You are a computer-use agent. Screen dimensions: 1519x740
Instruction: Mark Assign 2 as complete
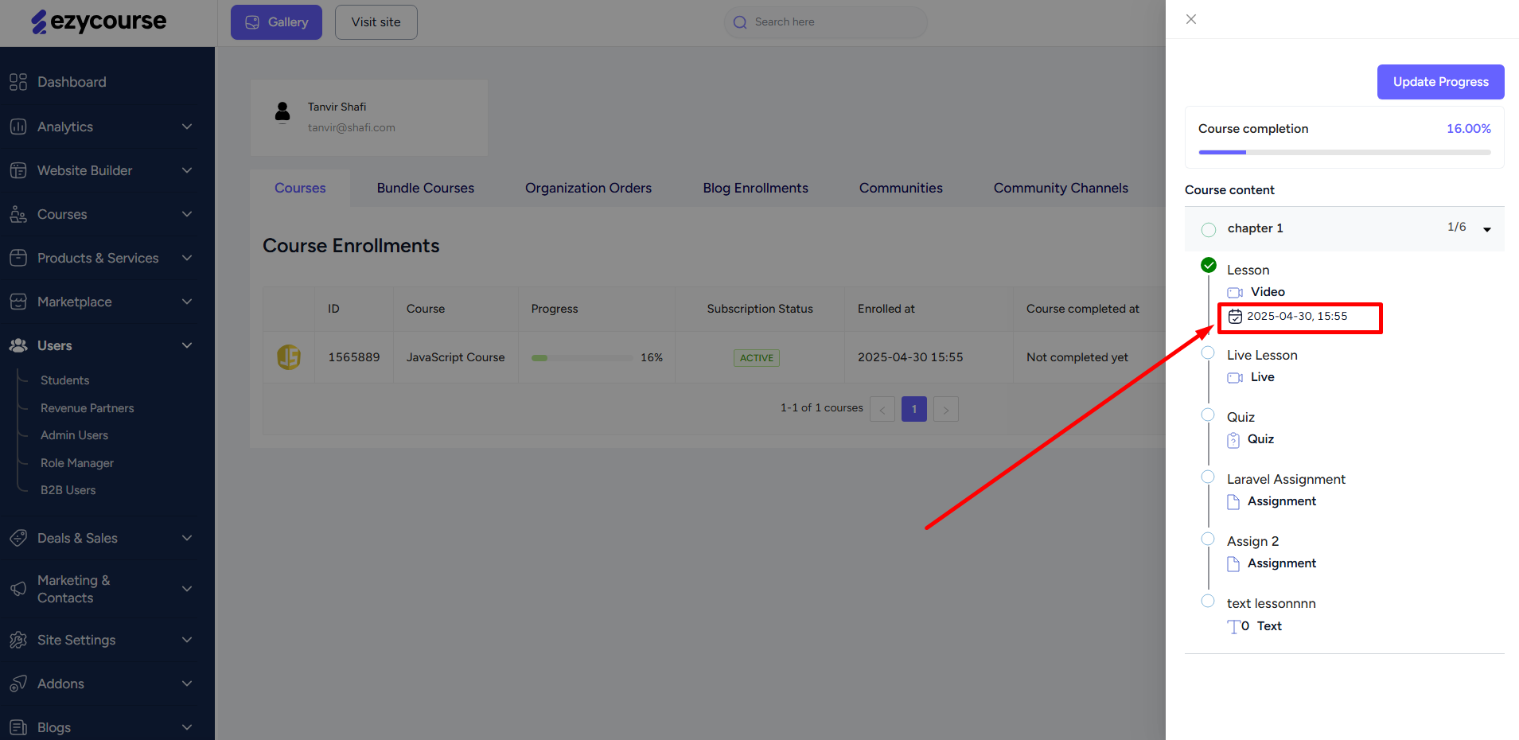[1208, 539]
